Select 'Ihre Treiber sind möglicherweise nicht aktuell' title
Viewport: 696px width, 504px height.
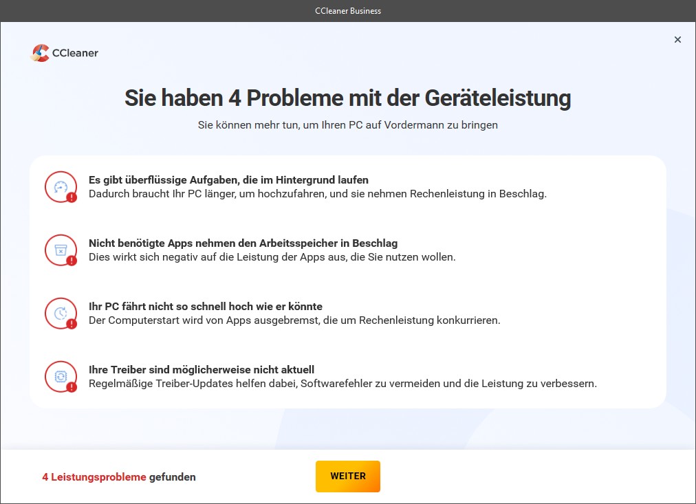(202, 369)
